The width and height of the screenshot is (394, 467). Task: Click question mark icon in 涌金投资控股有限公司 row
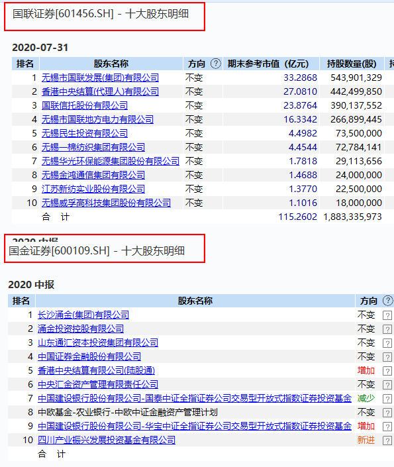click(387, 329)
